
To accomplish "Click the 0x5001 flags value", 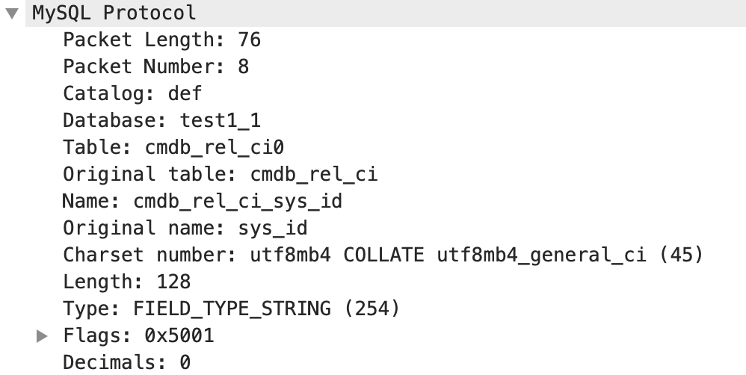I will (179, 335).
